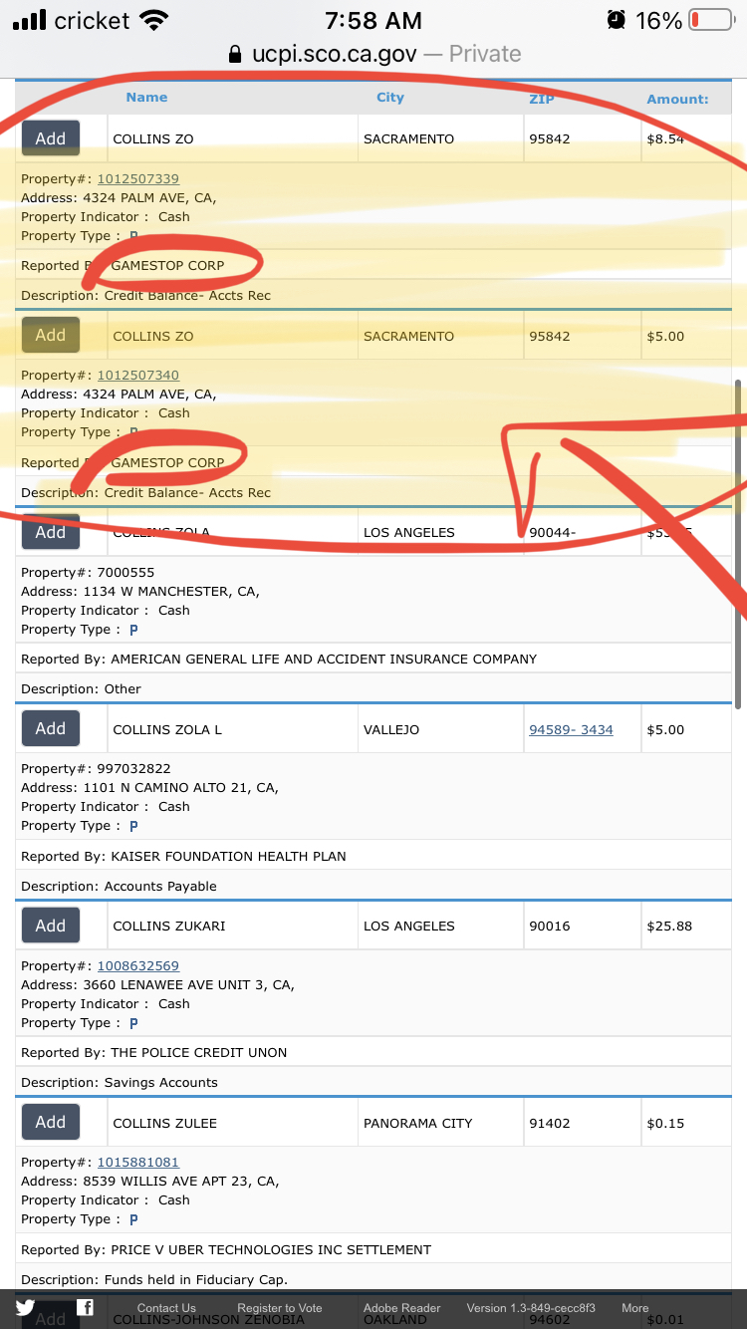The image size is (747, 1329).
Task: Select Price v Uber Technologies settlement text
Action: pos(271,1250)
